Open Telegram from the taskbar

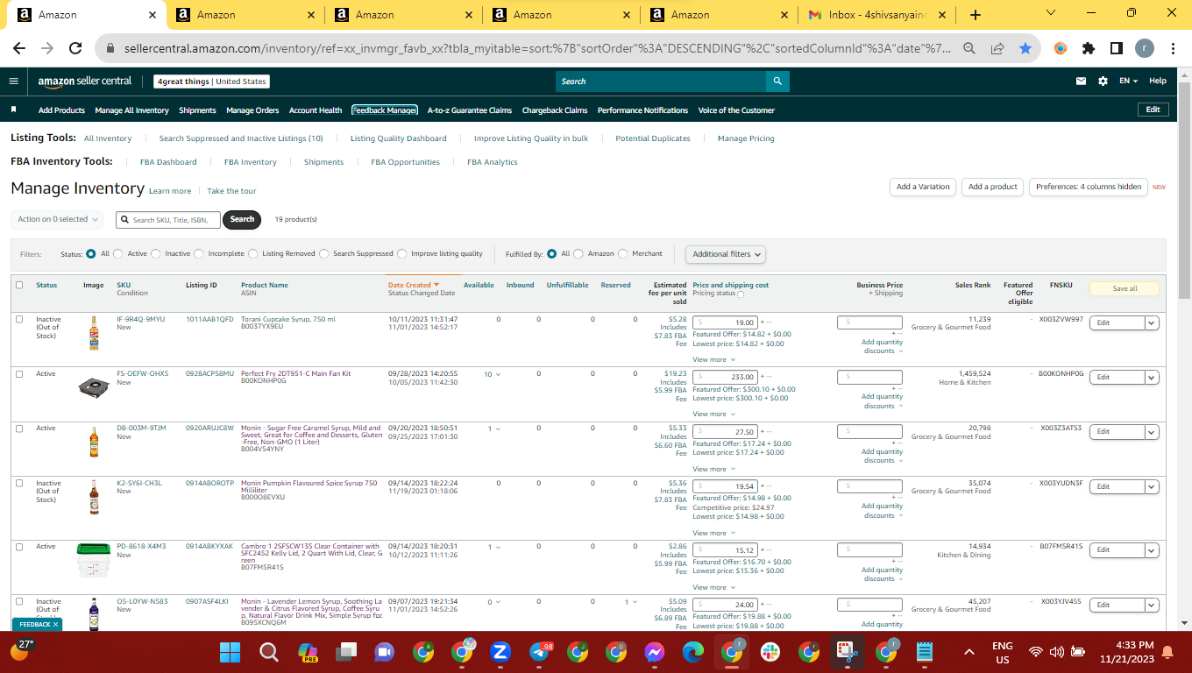tap(541, 652)
